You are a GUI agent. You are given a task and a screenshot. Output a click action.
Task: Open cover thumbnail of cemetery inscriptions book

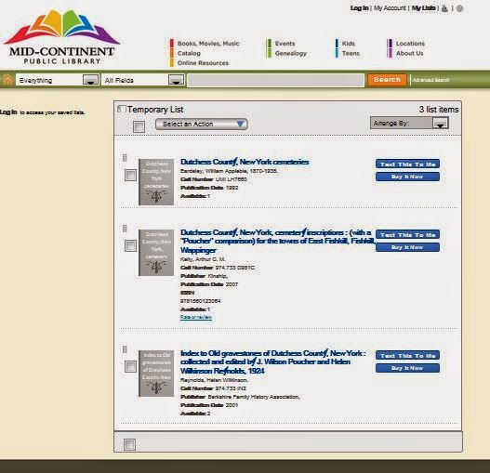(x=156, y=253)
